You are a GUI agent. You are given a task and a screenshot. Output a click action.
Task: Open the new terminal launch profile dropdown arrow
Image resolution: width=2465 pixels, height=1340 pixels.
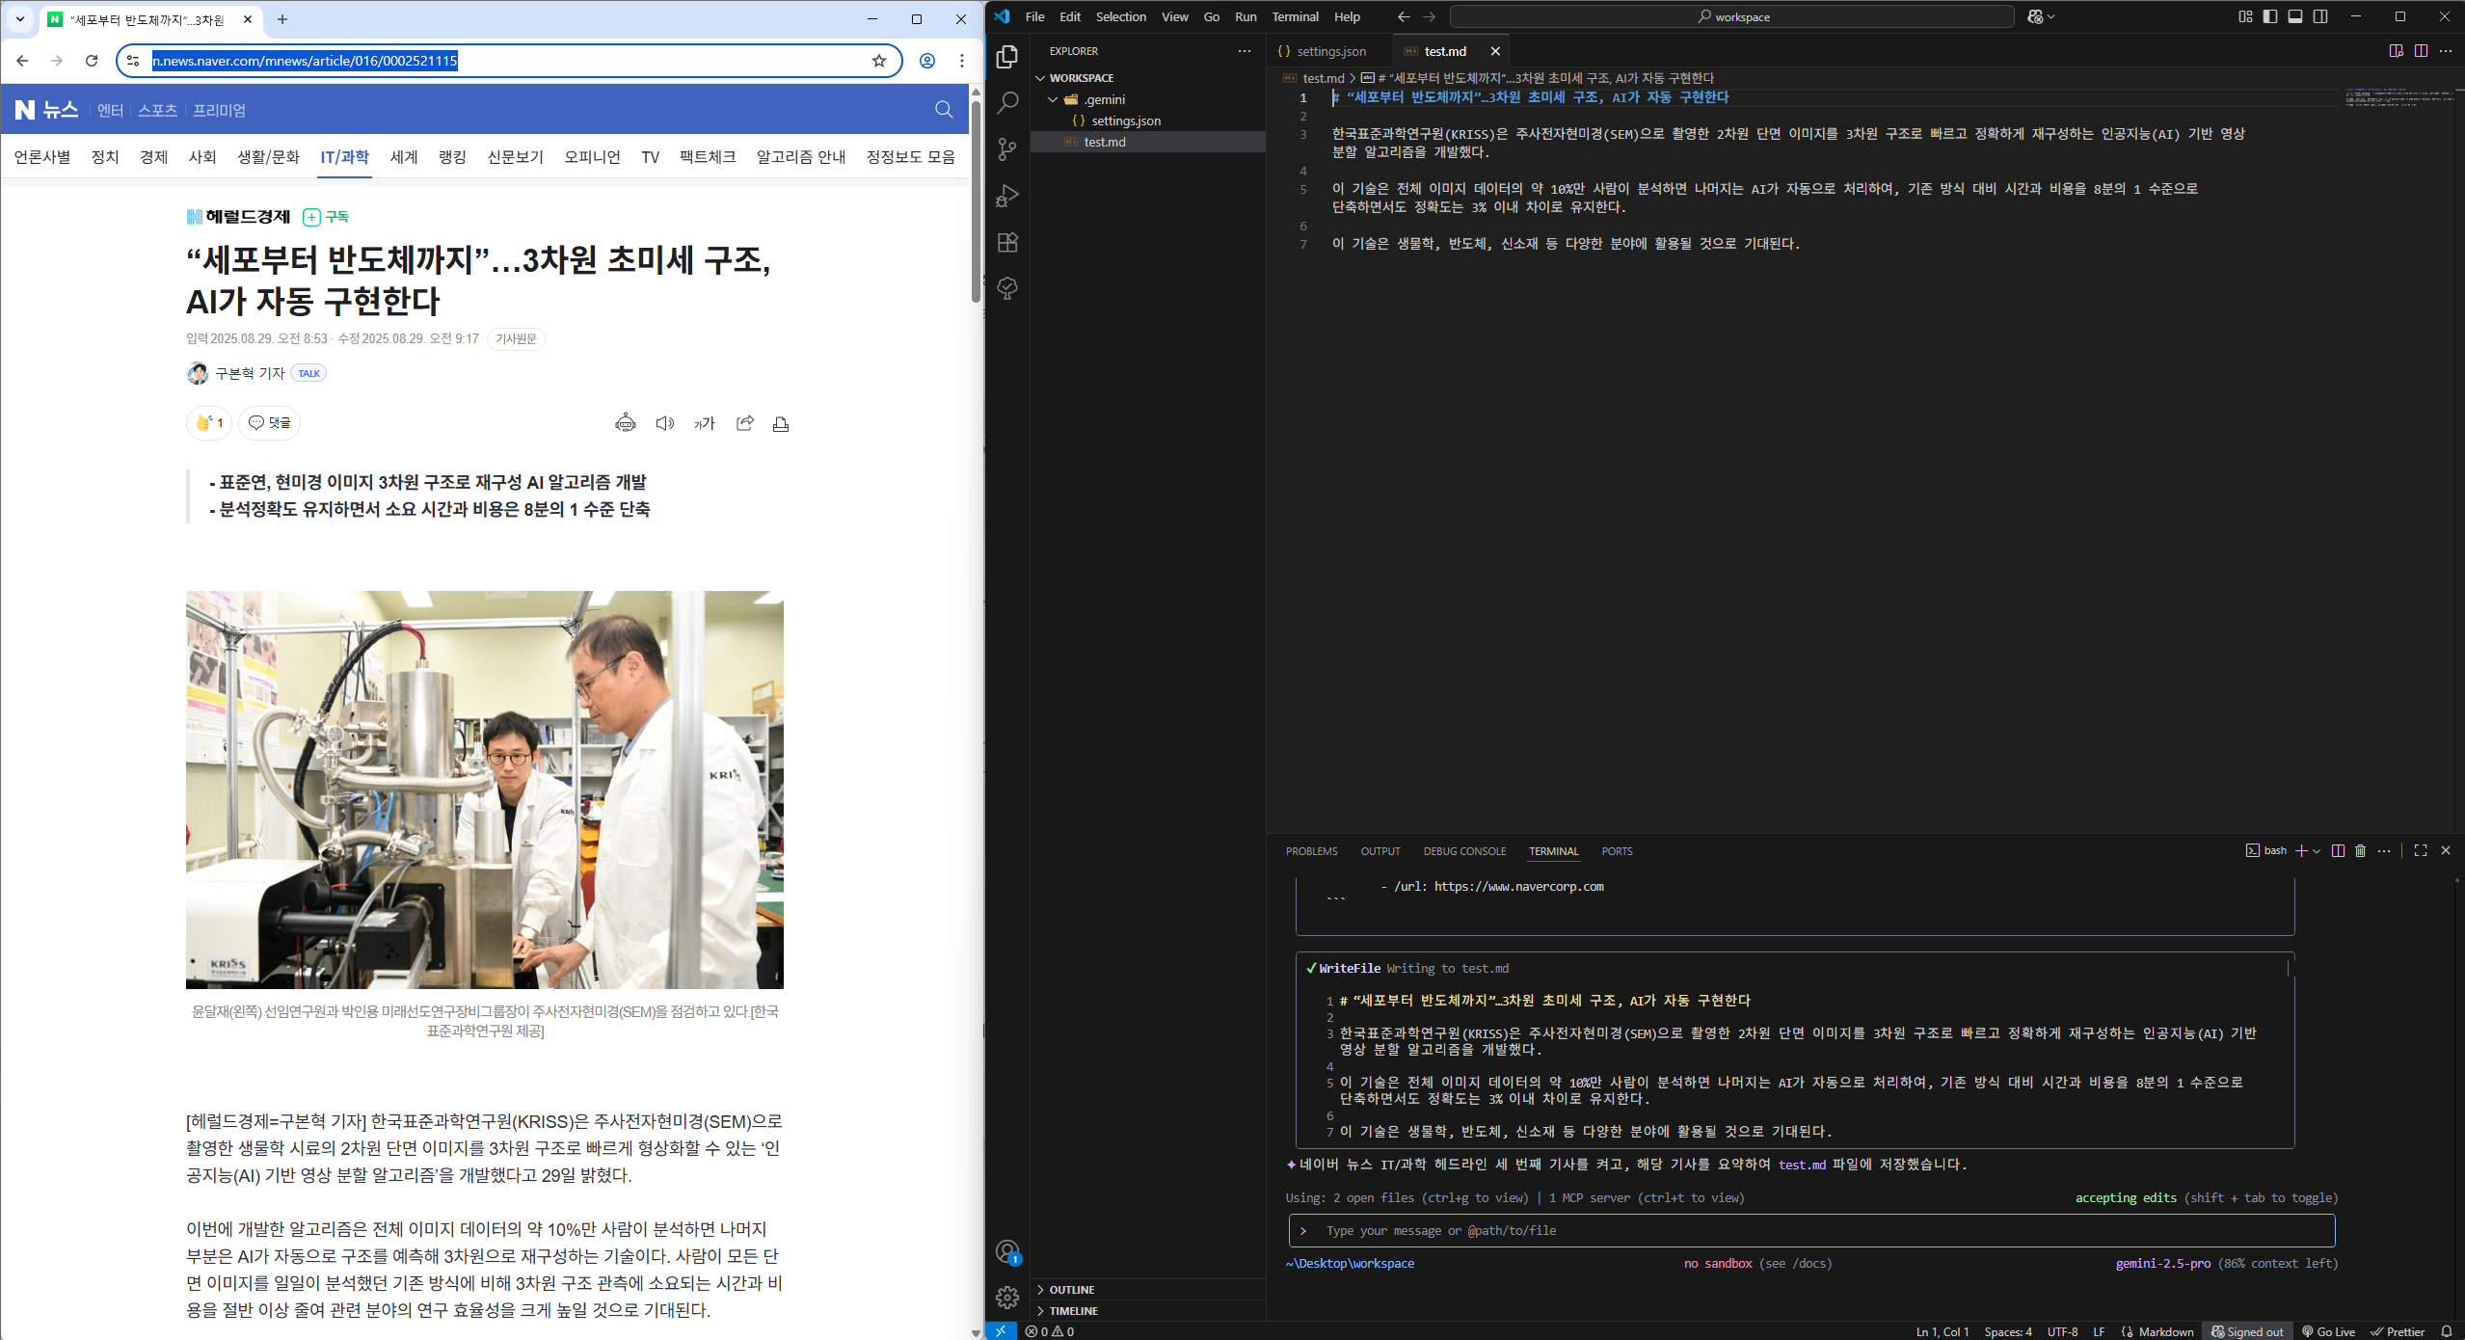2317,850
